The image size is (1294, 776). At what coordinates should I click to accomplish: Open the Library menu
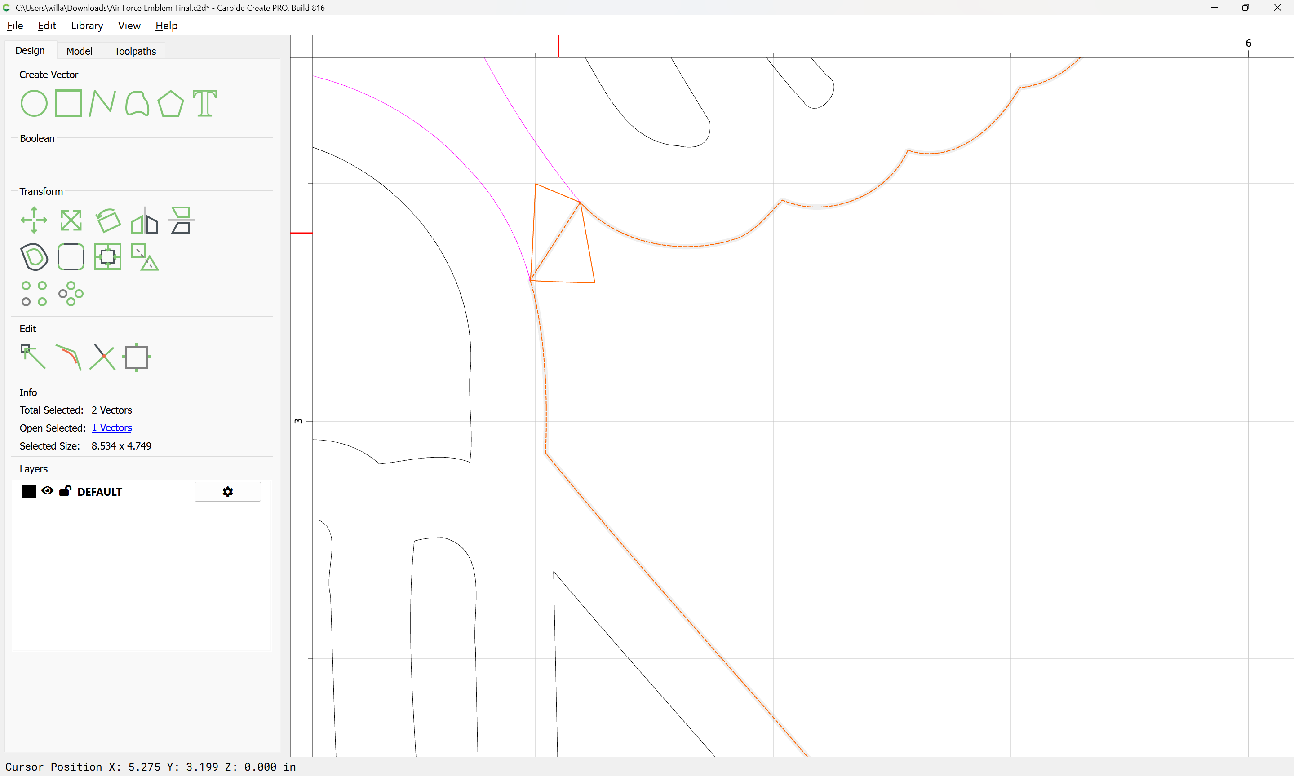87,26
